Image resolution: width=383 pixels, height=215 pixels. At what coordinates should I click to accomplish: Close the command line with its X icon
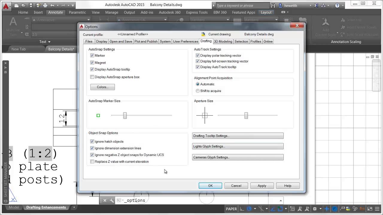105,200
